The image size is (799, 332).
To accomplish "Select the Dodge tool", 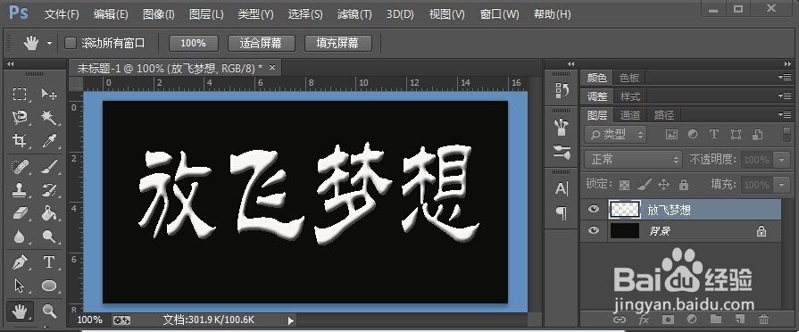I will tap(49, 237).
